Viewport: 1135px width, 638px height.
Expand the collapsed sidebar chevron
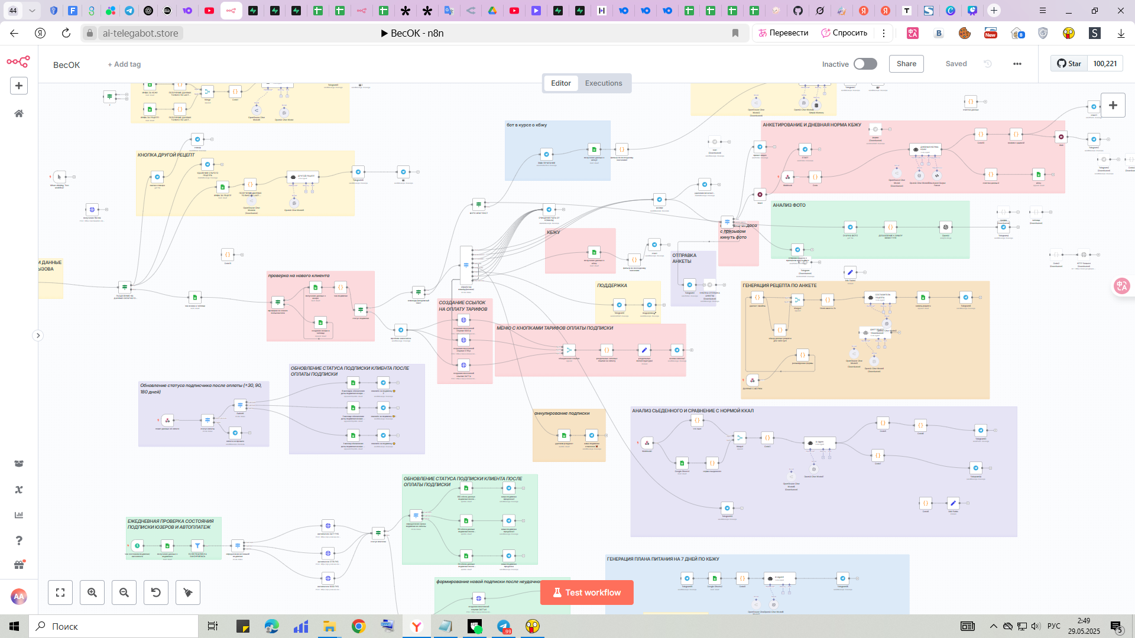(38, 336)
